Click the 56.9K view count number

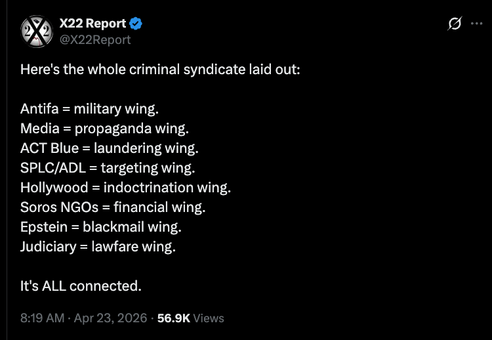tap(174, 318)
